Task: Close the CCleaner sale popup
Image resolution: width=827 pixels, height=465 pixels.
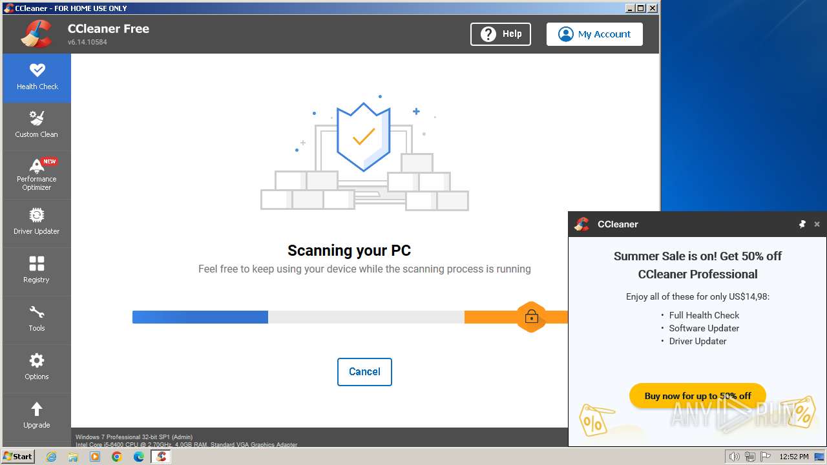Action: pyautogui.click(x=817, y=224)
